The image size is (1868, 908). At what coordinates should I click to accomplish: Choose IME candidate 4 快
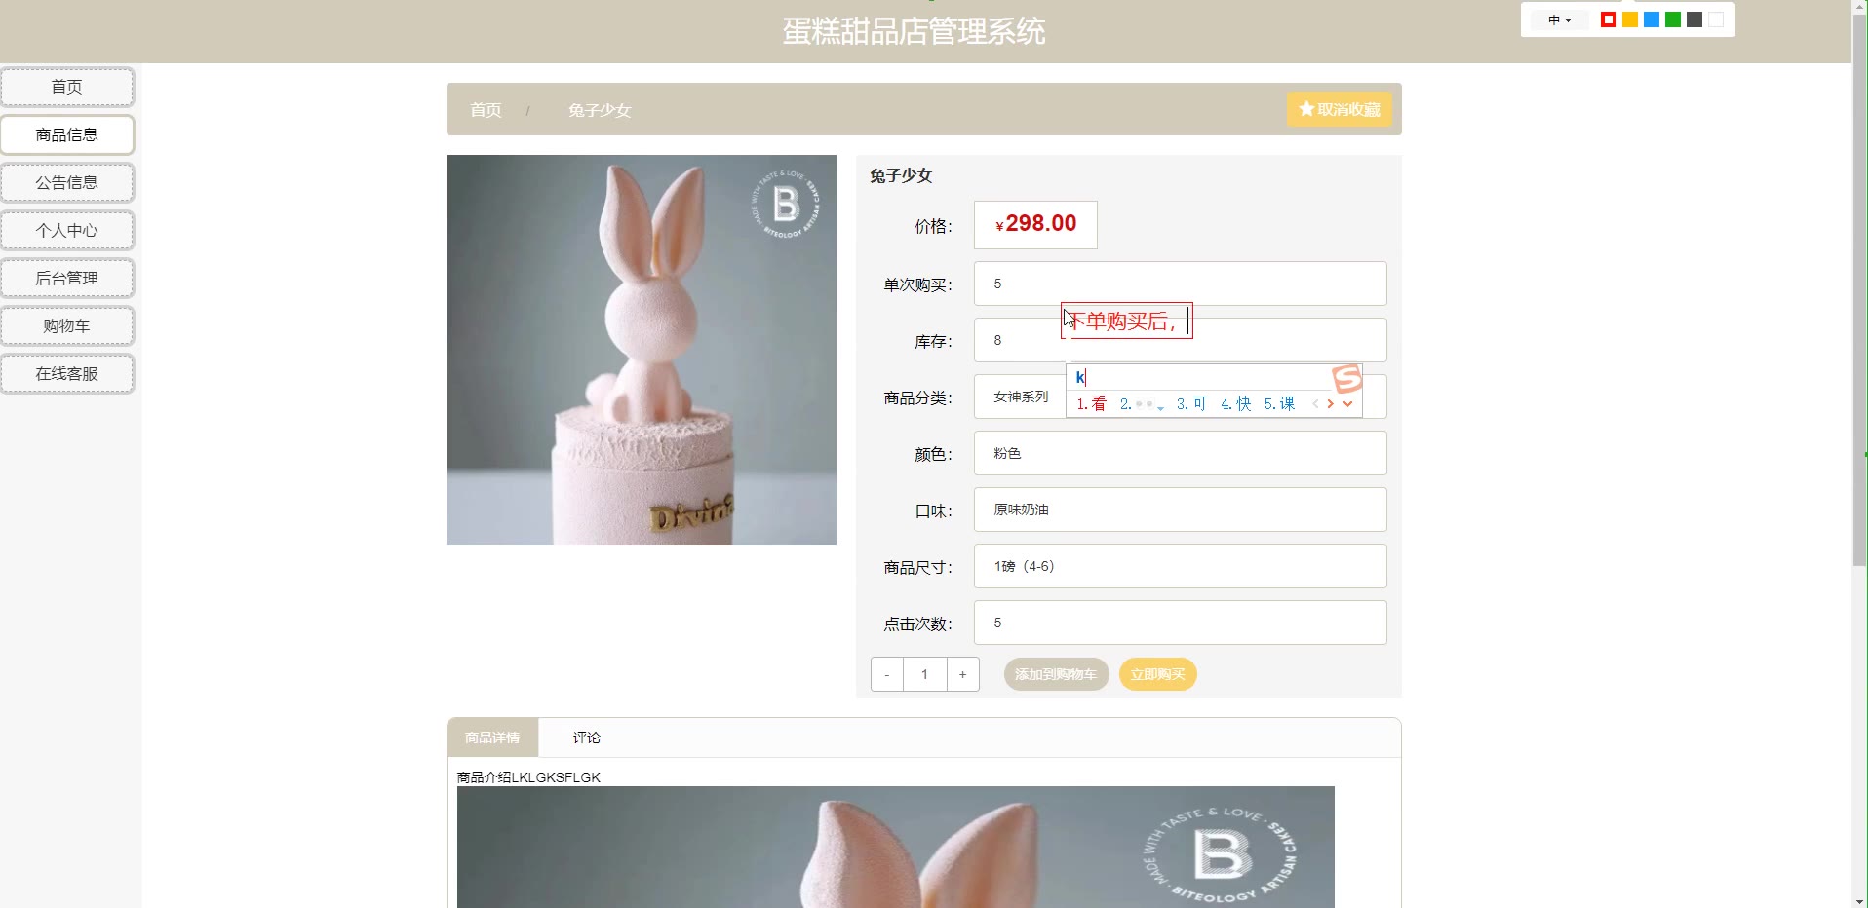(1235, 403)
